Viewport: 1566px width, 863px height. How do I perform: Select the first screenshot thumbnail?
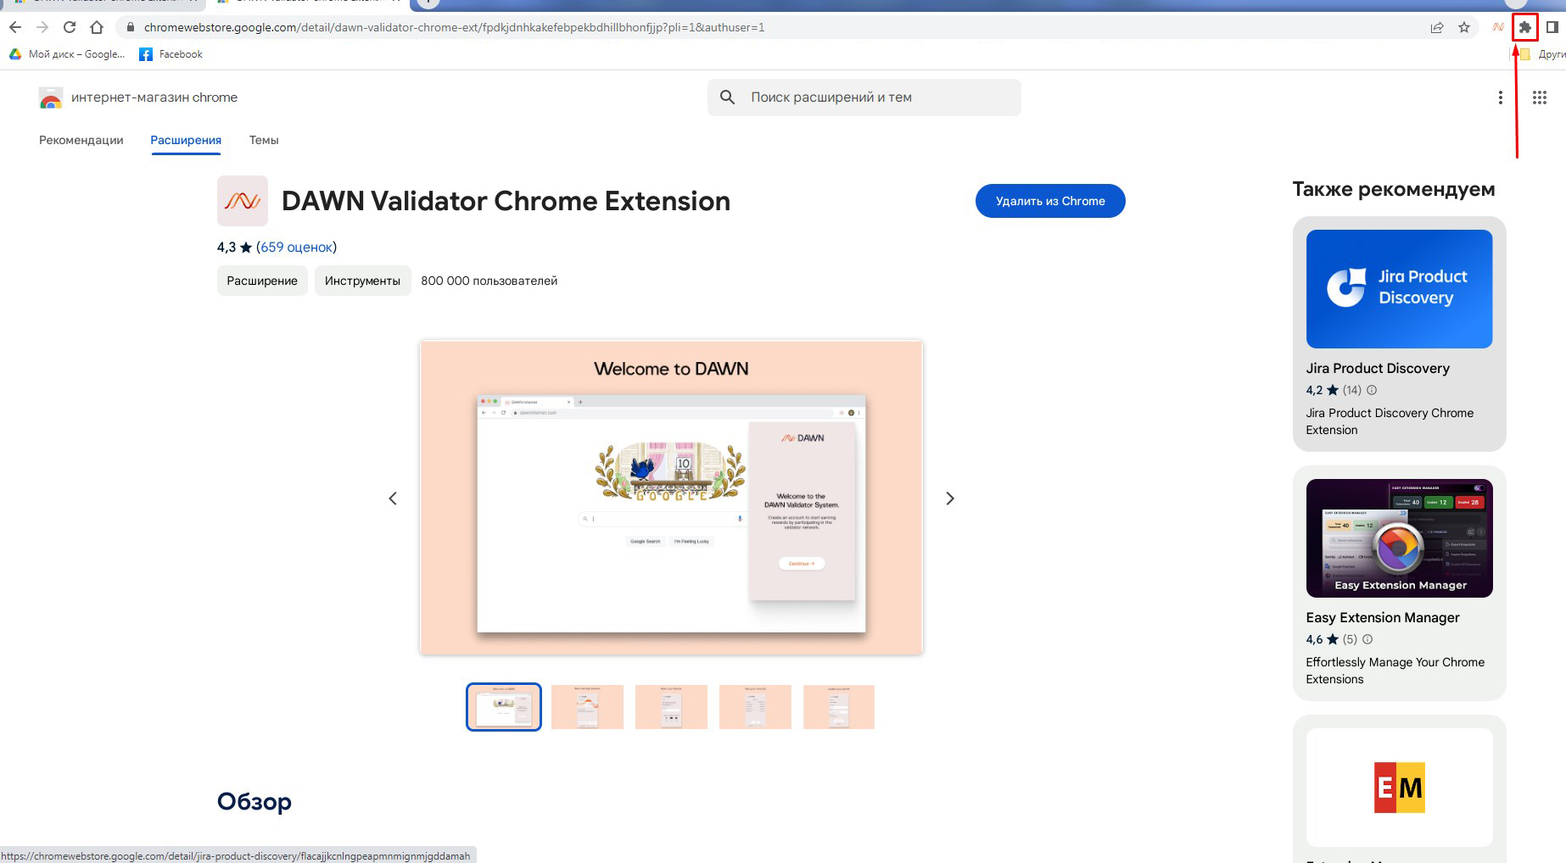click(x=504, y=707)
